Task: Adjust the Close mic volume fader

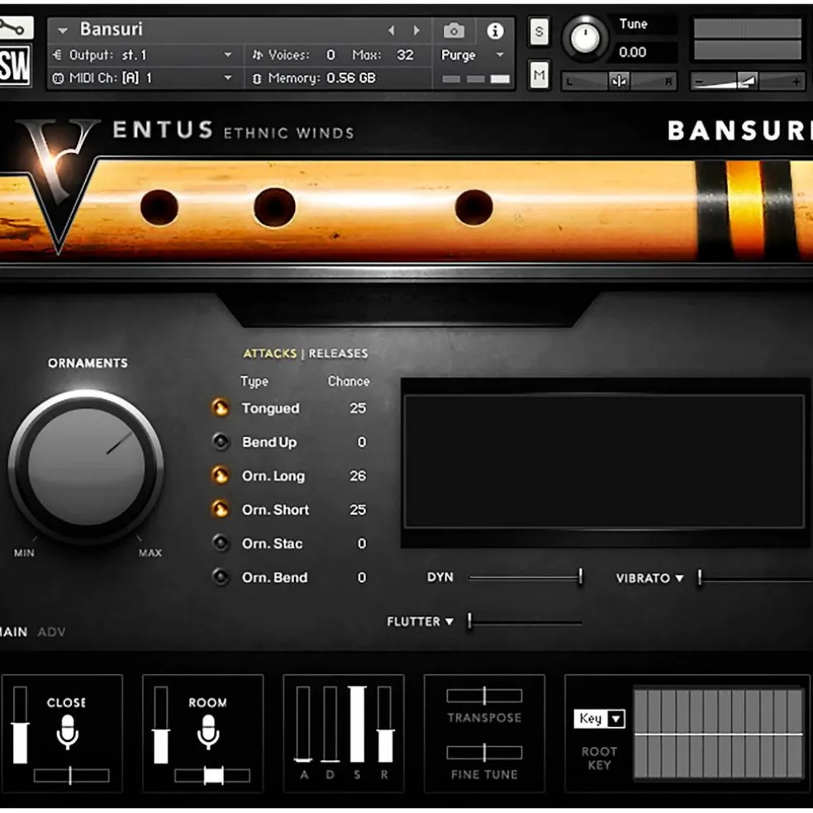Action: (x=20, y=725)
